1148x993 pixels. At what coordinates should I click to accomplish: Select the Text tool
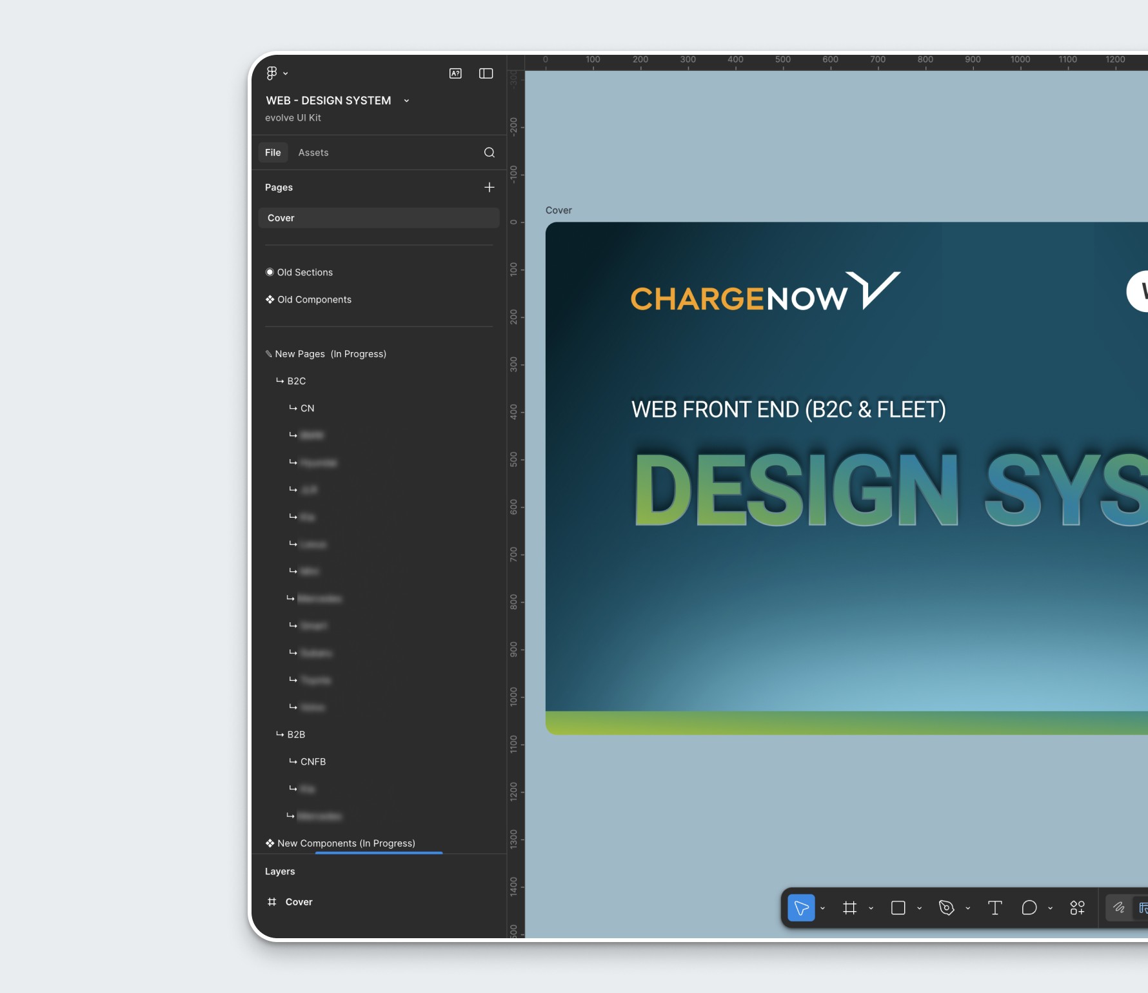pos(995,908)
